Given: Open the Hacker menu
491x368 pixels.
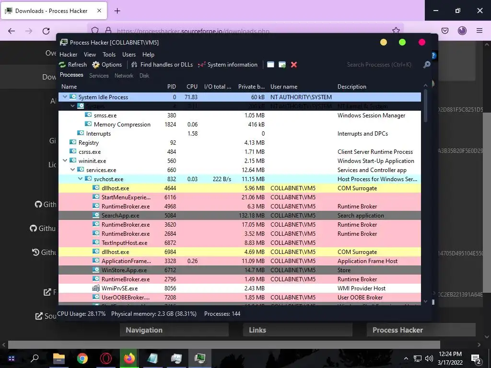Looking at the screenshot, I should click(x=68, y=55).
